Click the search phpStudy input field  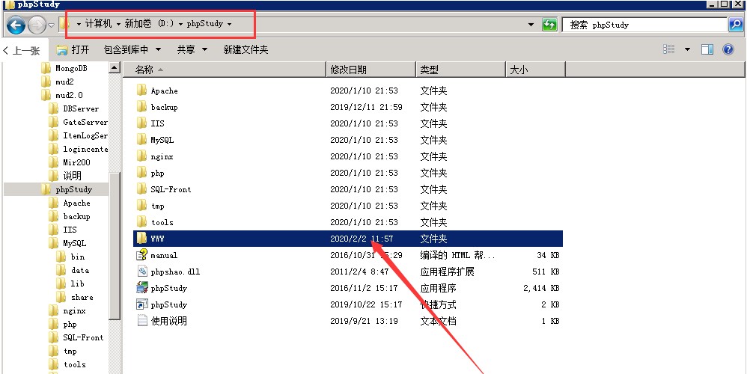pyautogui.click(x=645, y=25)
